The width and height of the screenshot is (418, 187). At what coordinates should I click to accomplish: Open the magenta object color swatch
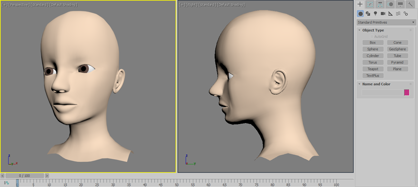point(407,92)
